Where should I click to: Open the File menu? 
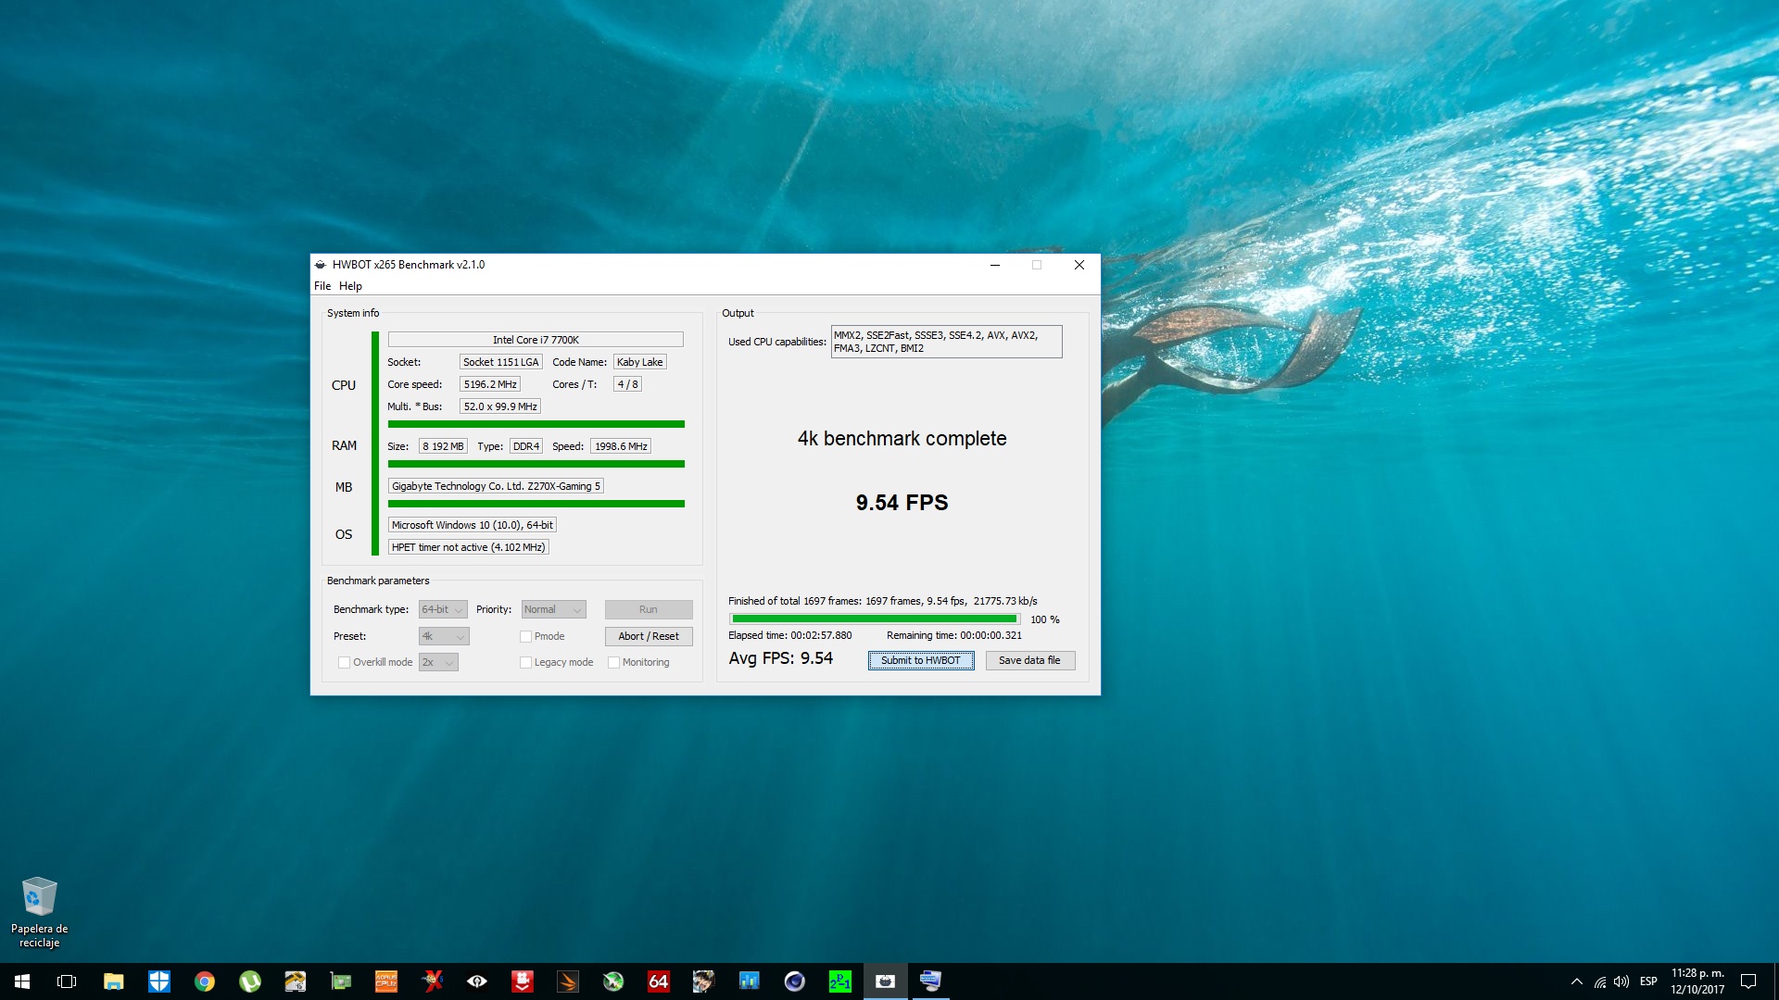(x=322, y=286)
